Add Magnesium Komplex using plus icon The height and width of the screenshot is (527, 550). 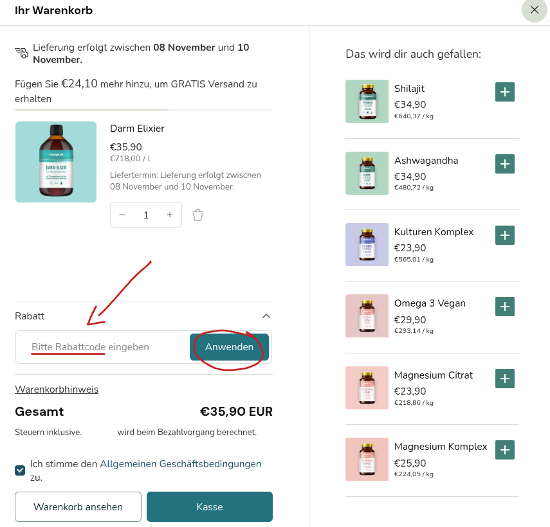click(505, 450)
